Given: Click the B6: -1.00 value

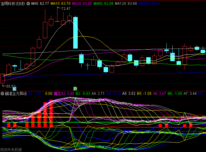Looking at the screenshot, I should click(x=175, y=94).
